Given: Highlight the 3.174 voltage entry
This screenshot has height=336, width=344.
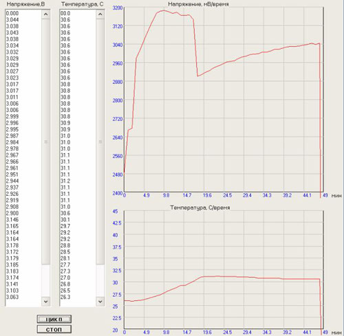Looking at the screenshot, I should point(12,278).
